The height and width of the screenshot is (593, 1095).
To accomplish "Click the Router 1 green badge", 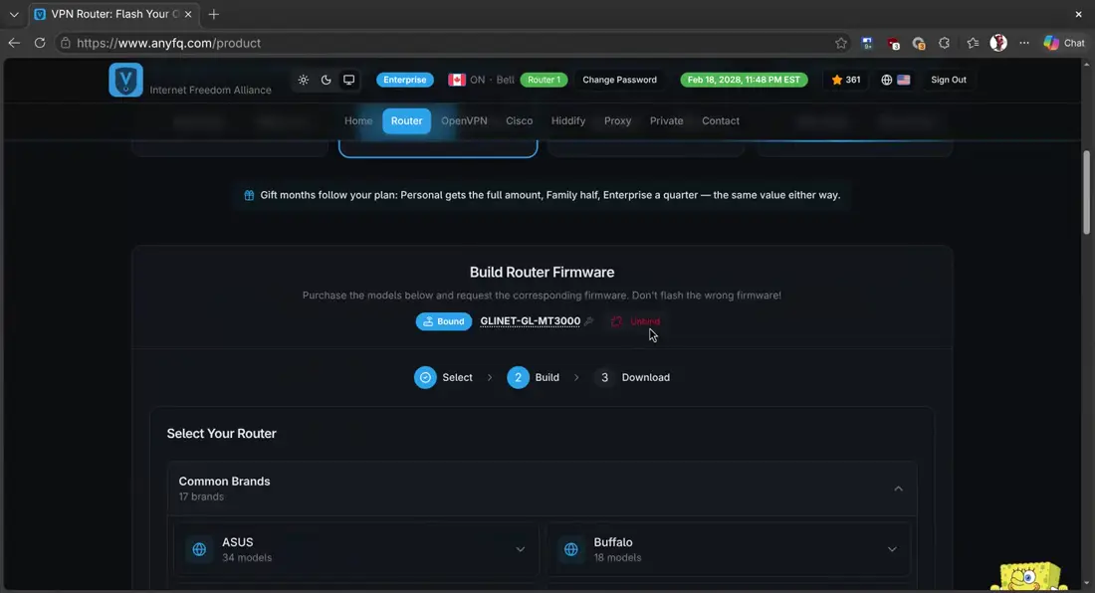I will tap(544, 80).
